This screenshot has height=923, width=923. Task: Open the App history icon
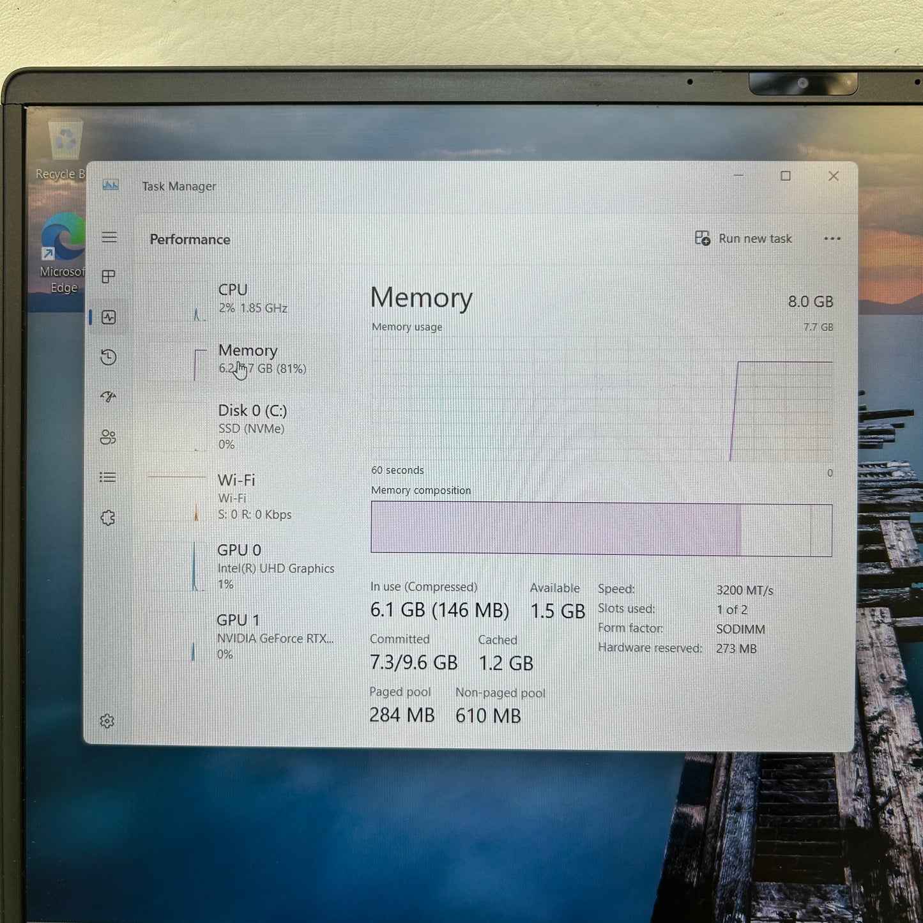point(109,357)
